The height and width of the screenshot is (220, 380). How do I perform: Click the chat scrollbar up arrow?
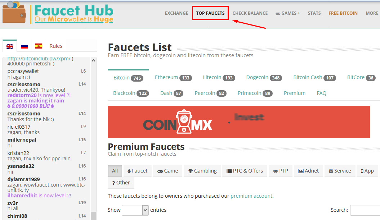(94, 60)
